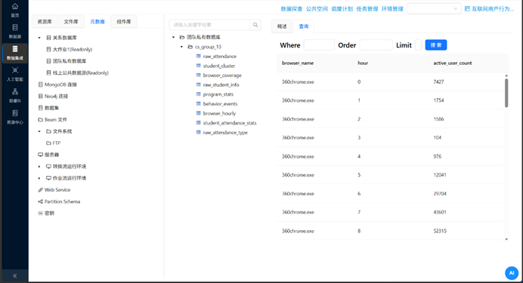Focus the keyword search box
The width and height of the screenshot is (523, 283).
tap(210, 25)
